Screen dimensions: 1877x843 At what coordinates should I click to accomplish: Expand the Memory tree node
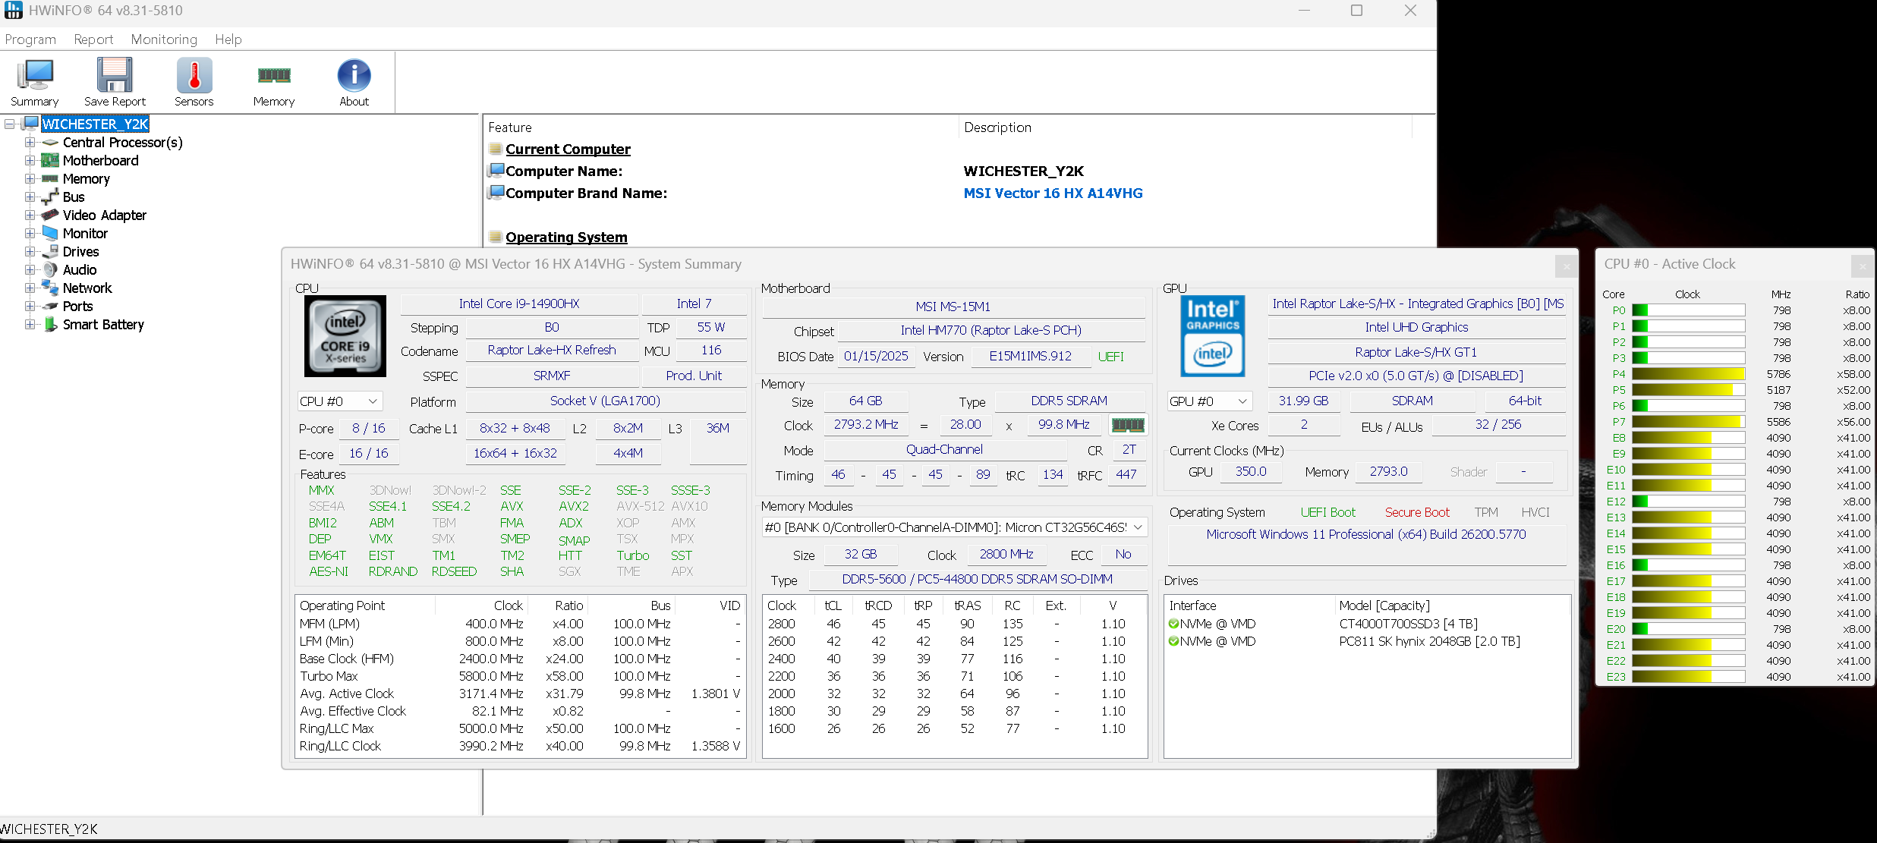click(x=30, y=179)
